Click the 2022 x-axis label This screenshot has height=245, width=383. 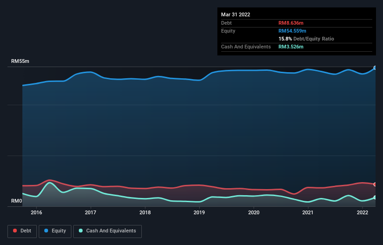coord(362,212)
